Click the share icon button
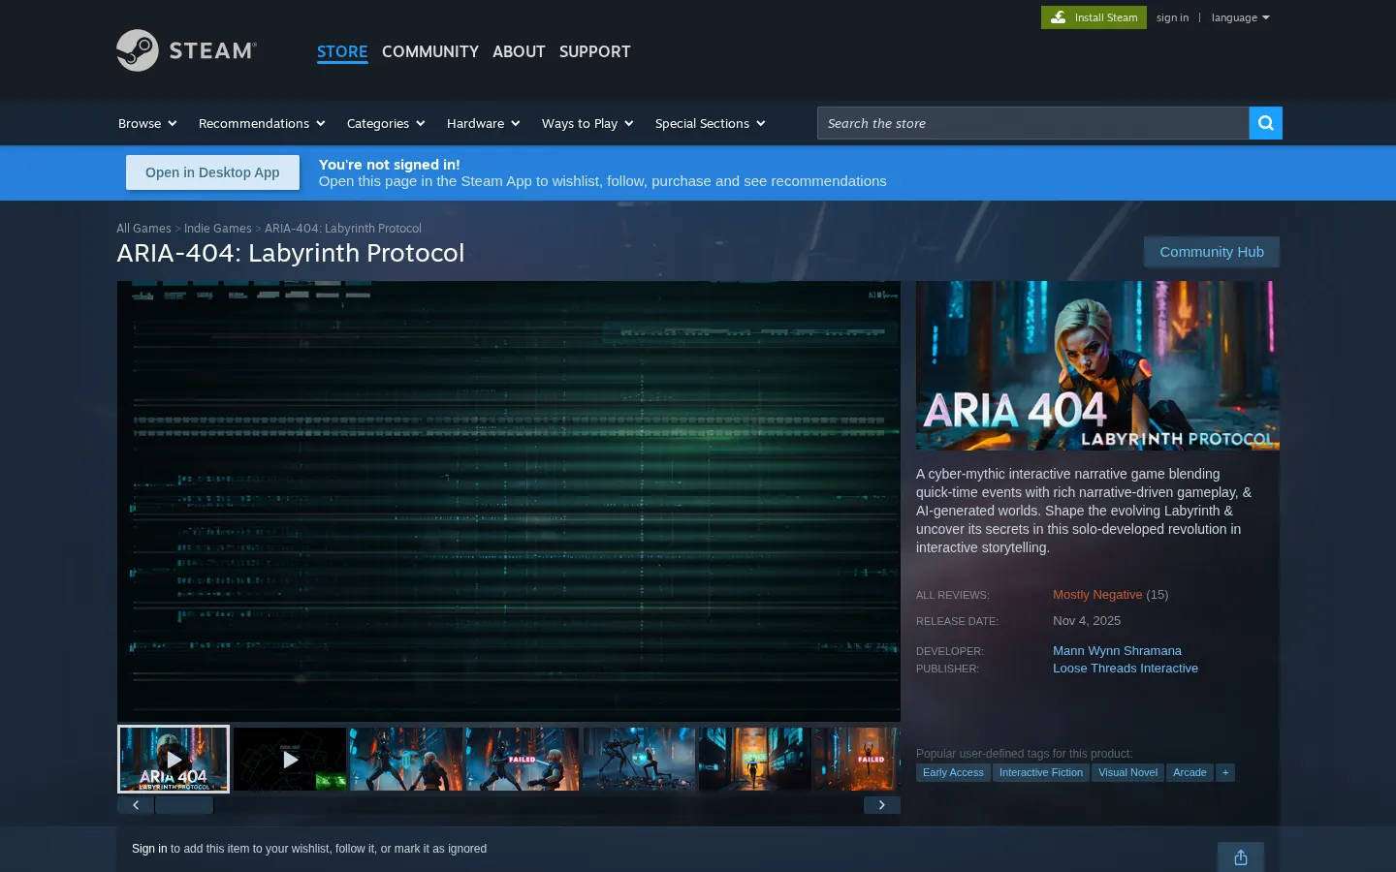 click(x=1241, y=857)
